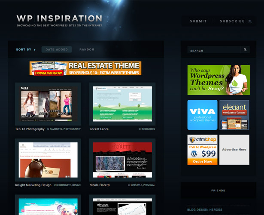The width and height of the screenshot is (264, 215).
Task: Click the xhtmlchop PSD to Wordpress ad
Action: [202, 150]
